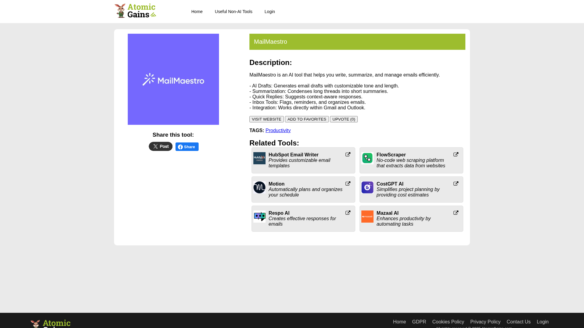
Task: Click the HubSpot logo thumbnail
Action: pyautogui.click(x=259, y=158)
